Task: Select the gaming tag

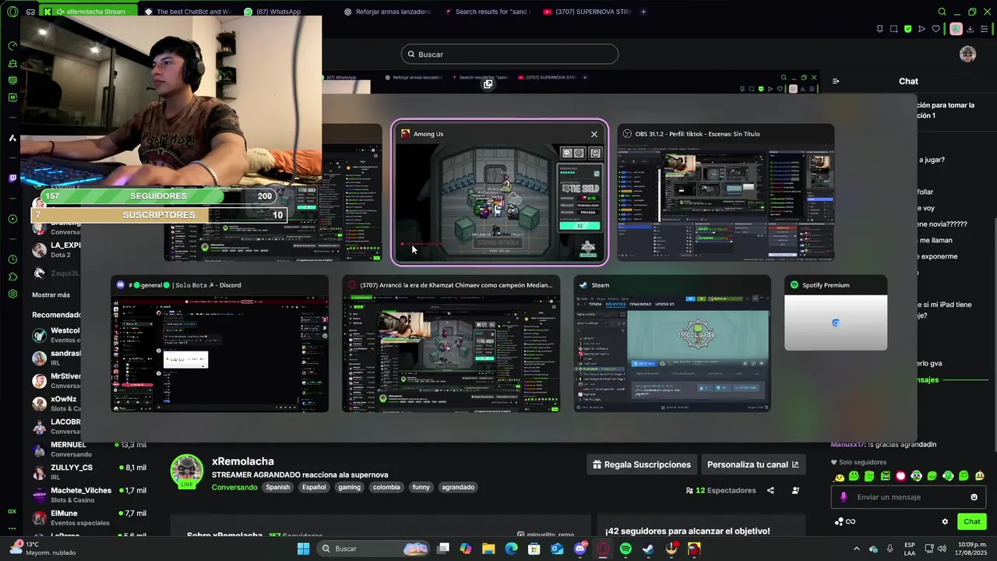Action: (349, 487)
